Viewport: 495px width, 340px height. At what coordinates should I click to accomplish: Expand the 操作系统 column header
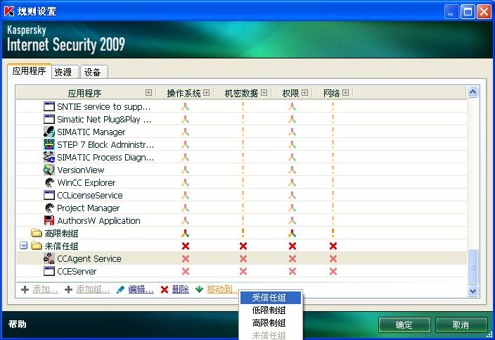[x=207, y=93]
